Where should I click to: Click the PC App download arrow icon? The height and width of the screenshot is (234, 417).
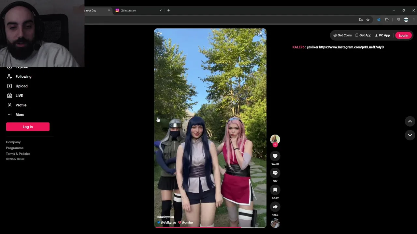click(x=376, y=35)
